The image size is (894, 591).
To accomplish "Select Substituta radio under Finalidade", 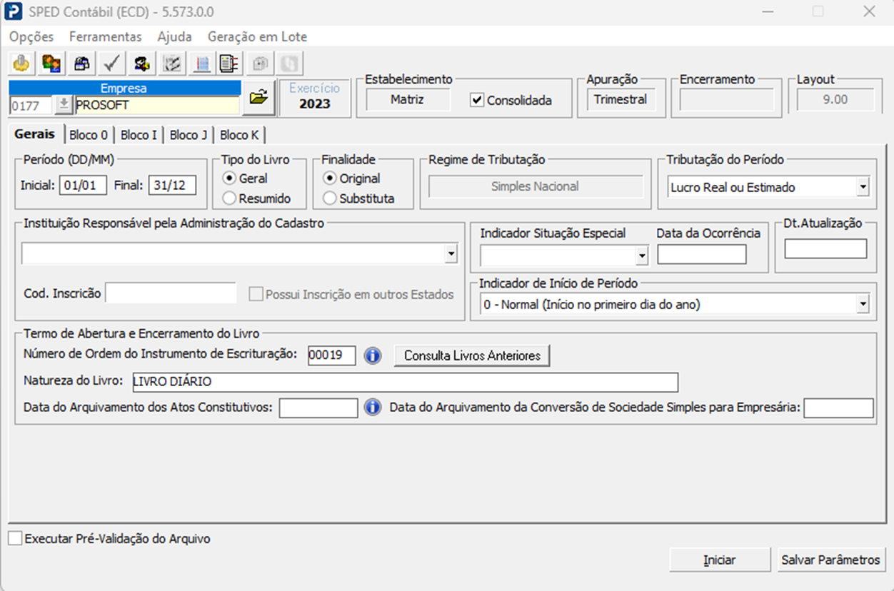I will click(x=330, y=198).
